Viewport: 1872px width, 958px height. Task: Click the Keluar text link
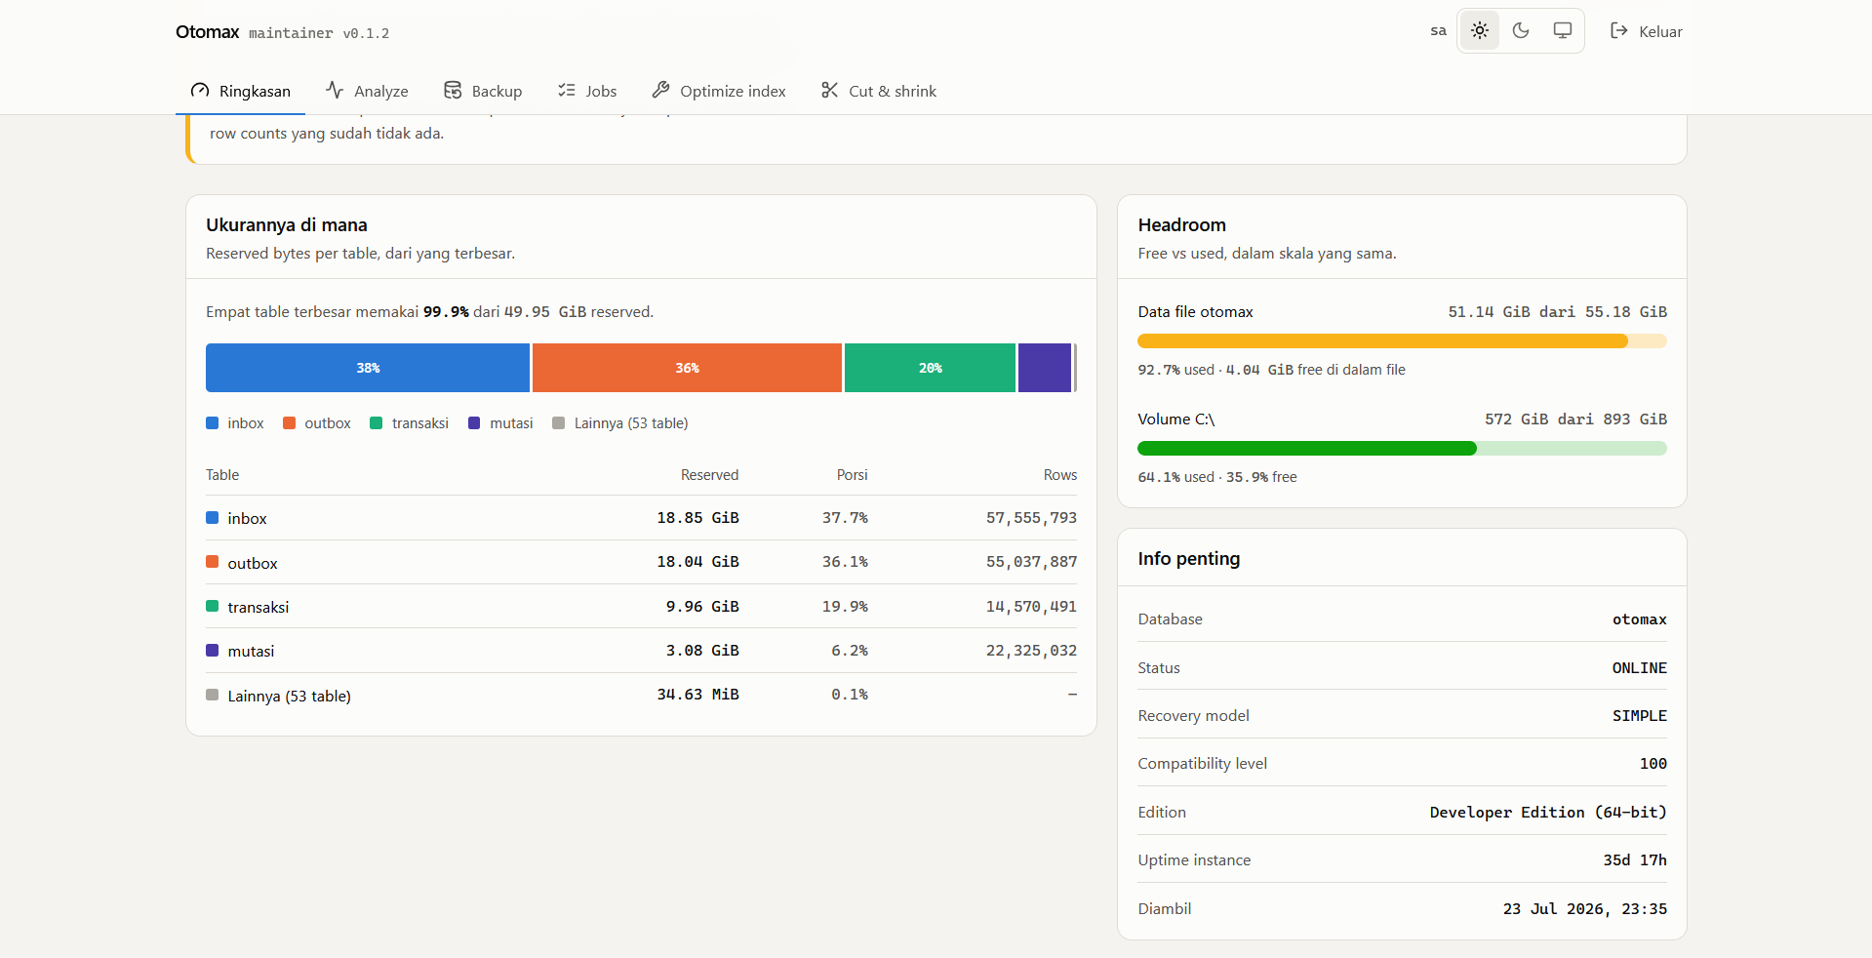(1660, 32)
